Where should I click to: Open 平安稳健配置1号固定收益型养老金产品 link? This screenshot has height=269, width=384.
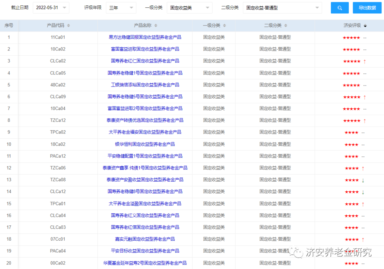pos(145,156)
